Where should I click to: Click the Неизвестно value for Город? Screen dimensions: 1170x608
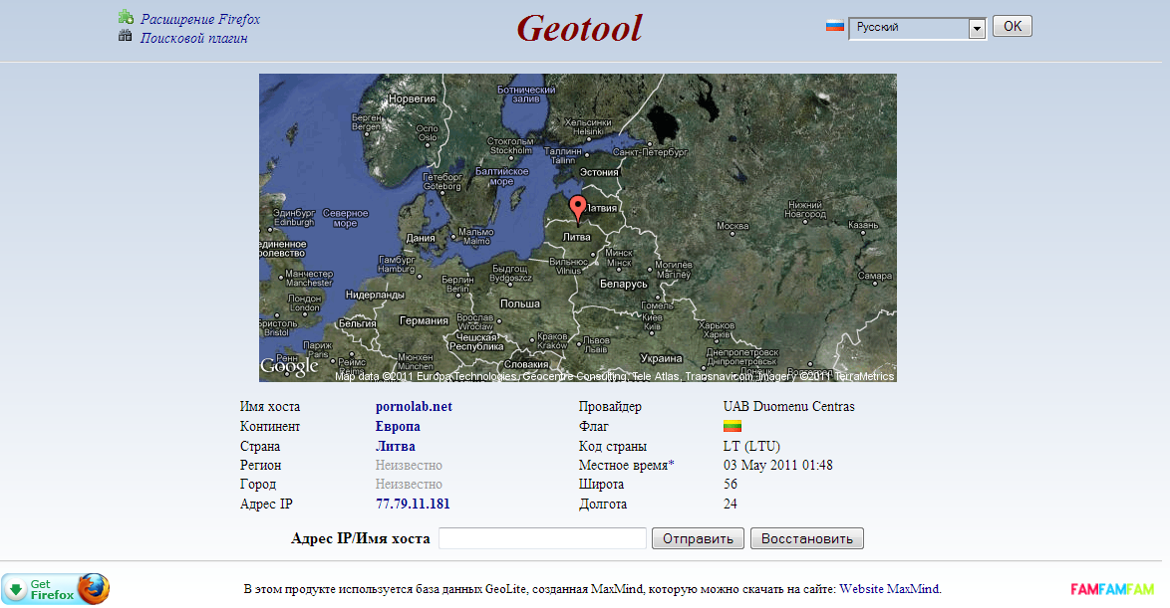(409, 485)
